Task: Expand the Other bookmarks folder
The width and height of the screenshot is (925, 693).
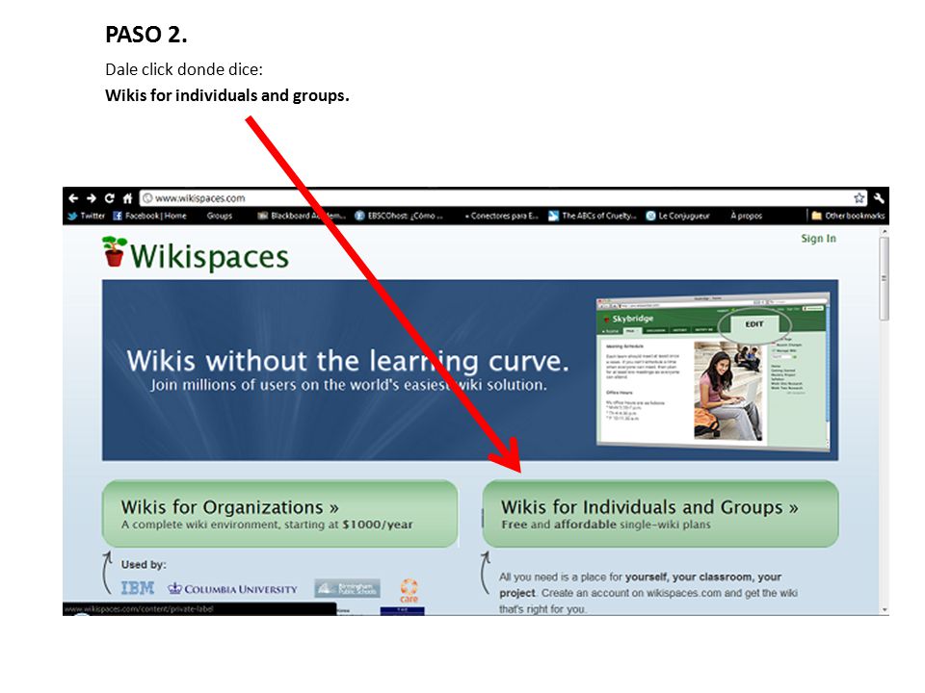Action: tap(848, 216)
